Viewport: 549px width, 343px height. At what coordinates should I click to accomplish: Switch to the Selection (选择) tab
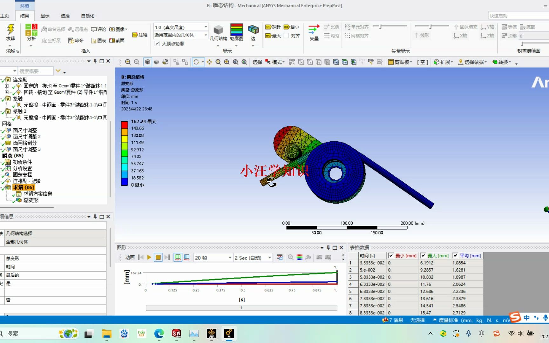[x=65, y=16]
